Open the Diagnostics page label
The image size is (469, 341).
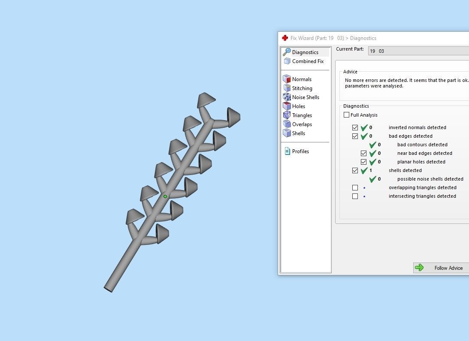coord(305,52)
